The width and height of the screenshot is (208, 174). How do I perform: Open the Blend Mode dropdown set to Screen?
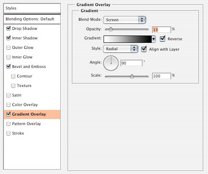pos(124,20)
